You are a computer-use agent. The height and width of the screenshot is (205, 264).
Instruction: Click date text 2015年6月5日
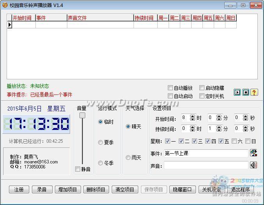click(25, 109)
